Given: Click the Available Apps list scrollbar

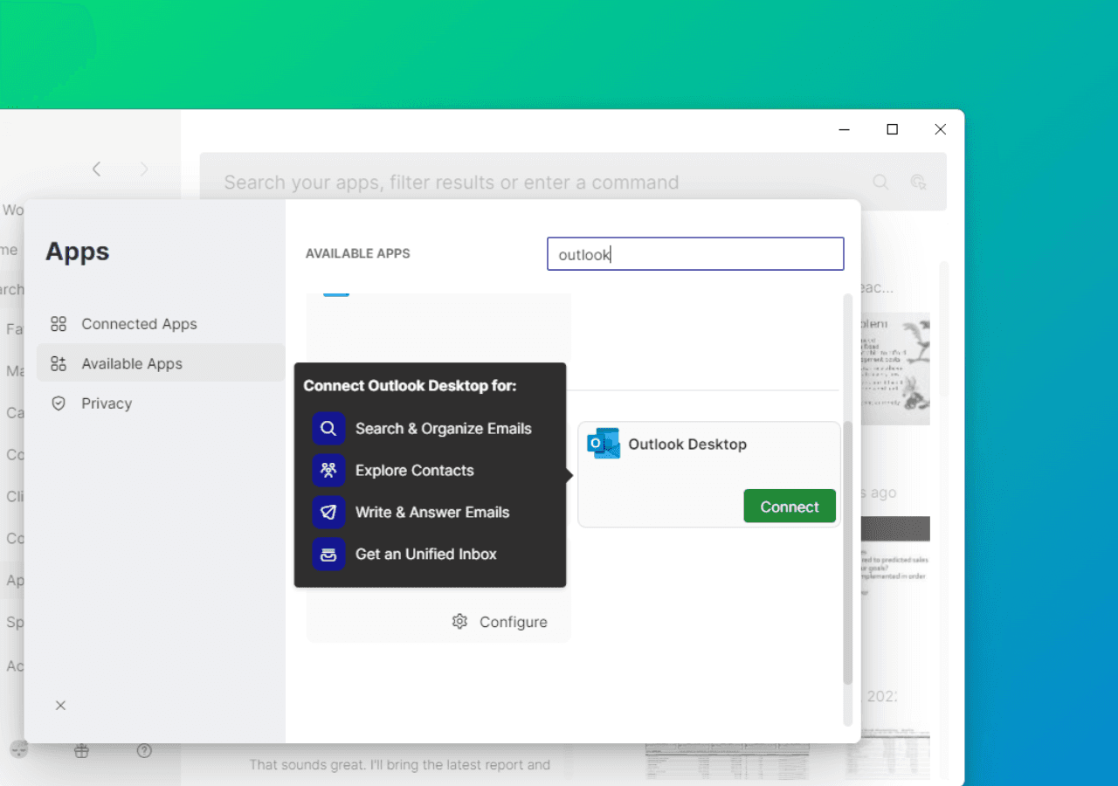Looking at the screenshot, I should click(847, 553).
